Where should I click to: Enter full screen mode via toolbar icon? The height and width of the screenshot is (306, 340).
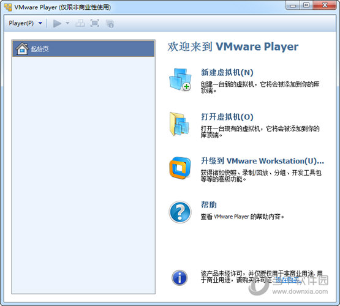click(x=95, y=23)
